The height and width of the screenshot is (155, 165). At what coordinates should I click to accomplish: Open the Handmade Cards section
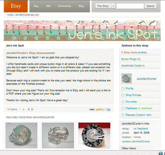[x=131, y=66]
